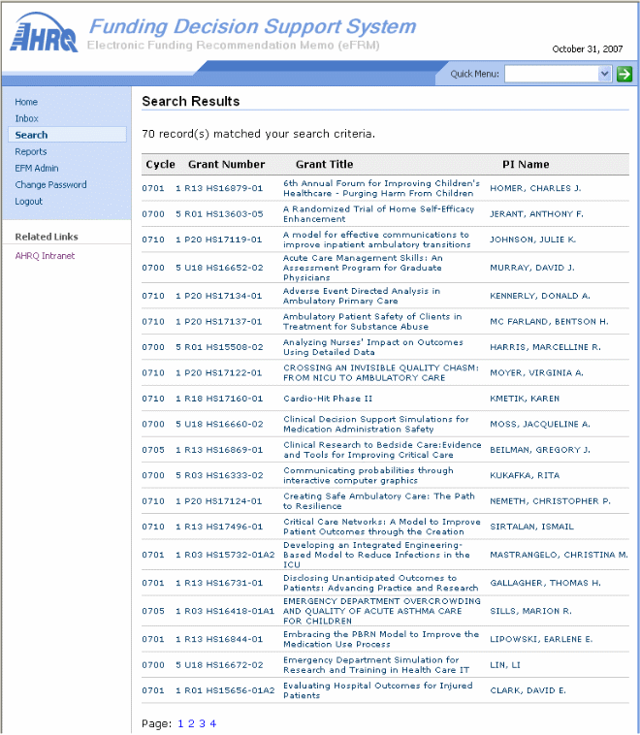Open EFM Admin page
Viewport: 640px width, 735px height.
37,168
